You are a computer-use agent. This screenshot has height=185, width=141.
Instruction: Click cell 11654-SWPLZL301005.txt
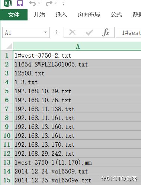point(77,64)
